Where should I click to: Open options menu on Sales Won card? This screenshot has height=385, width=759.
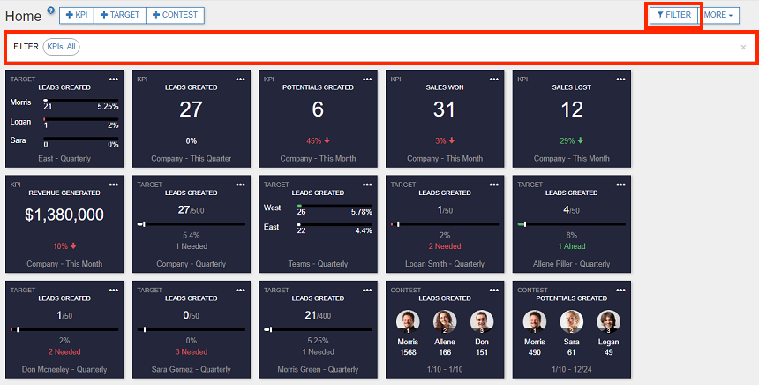pos(493,79)
